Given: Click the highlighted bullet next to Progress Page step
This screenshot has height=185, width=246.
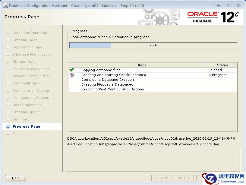Looking at the screenshot, I should click(8, 126).
